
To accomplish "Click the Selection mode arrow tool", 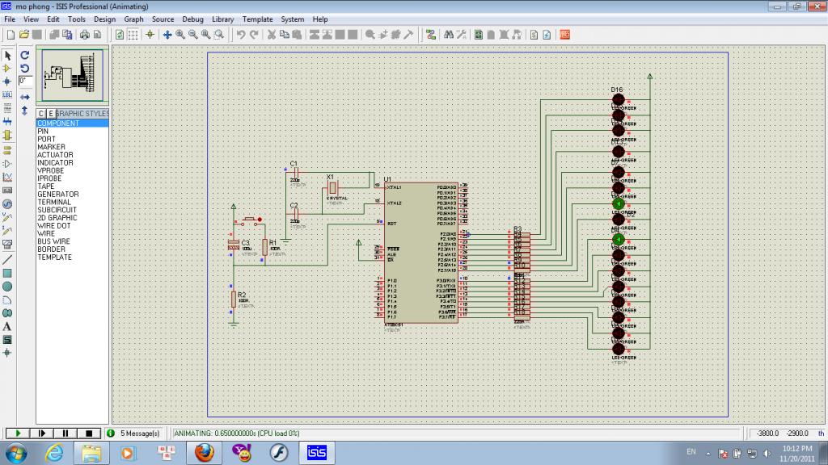I will (7, 56).
